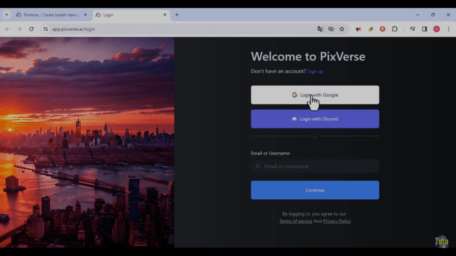Click the PixVerse favicon on the Login tab
456x256 pixels.
(x=98, y=15)
